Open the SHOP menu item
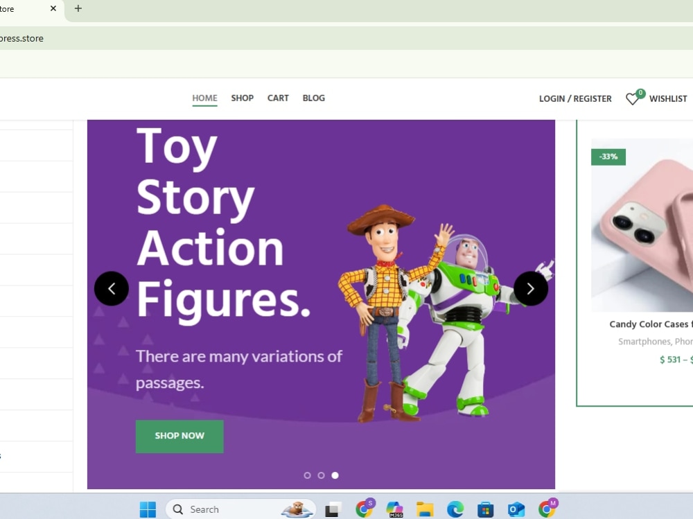The image size is (693, 519). click(242, 98)
